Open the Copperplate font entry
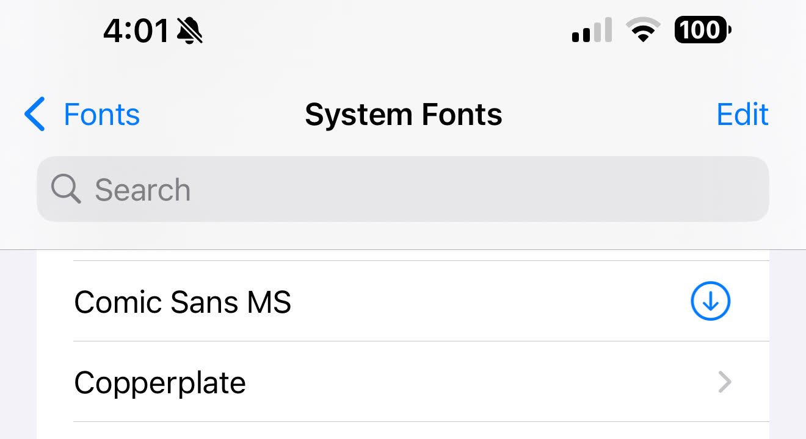This screenshot has height=439, width=806. pos(403,382)
